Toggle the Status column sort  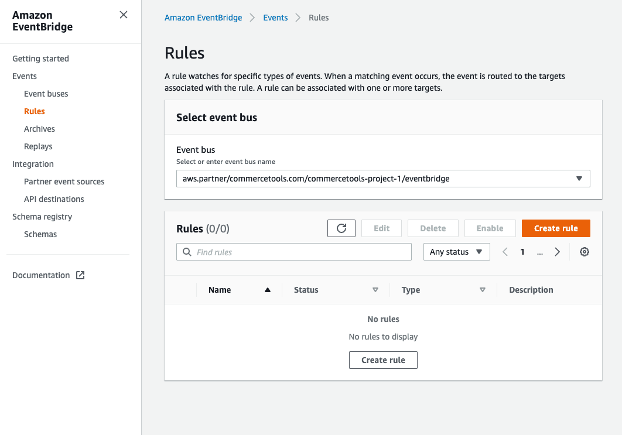click(x=375, y=289)
